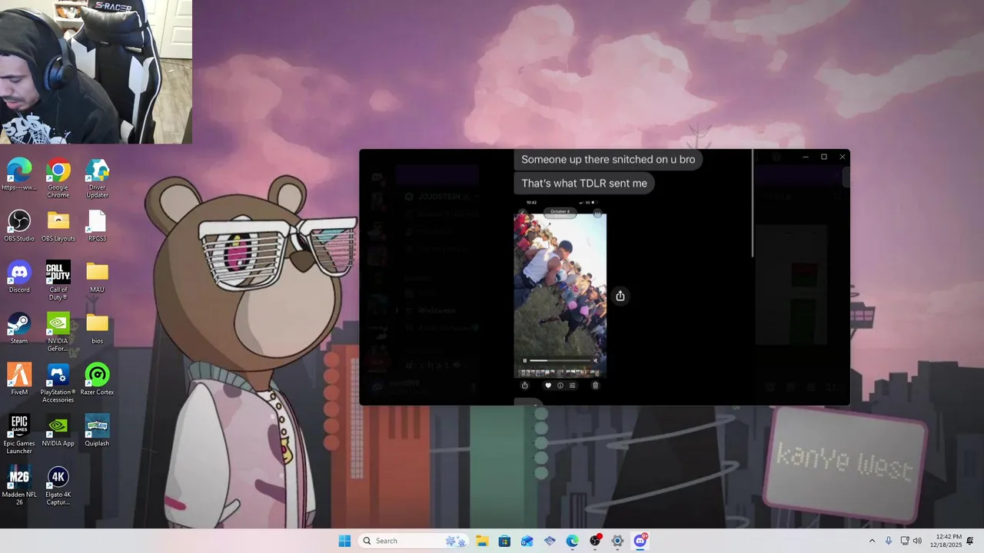Open the Driver Updater desktop icon
This screenshot has width=984, height=553.
point(97,178)
